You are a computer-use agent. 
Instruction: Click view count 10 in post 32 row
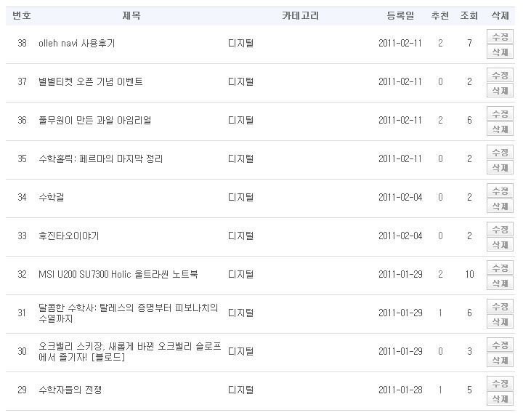[470, 274]
